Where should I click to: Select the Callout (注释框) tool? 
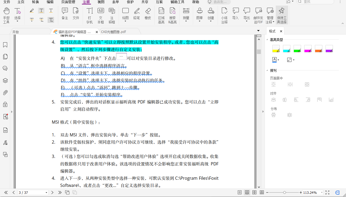click(112, 15)
